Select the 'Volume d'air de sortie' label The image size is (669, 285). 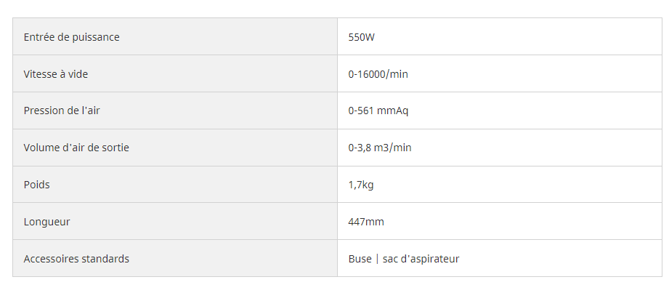coord(76,148)
